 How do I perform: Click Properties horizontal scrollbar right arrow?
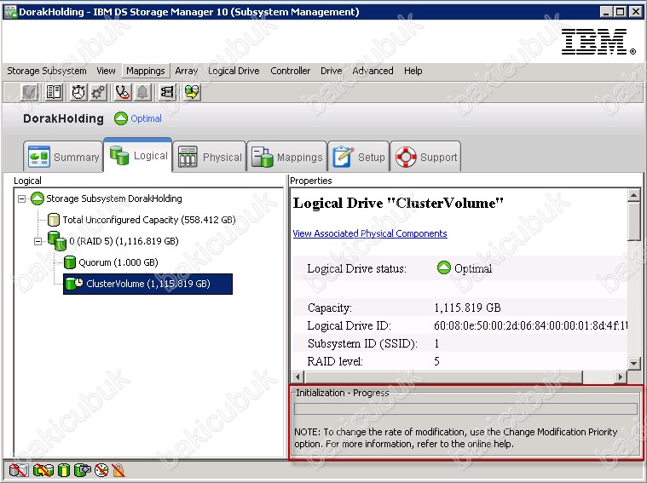[x=621, y=377]
